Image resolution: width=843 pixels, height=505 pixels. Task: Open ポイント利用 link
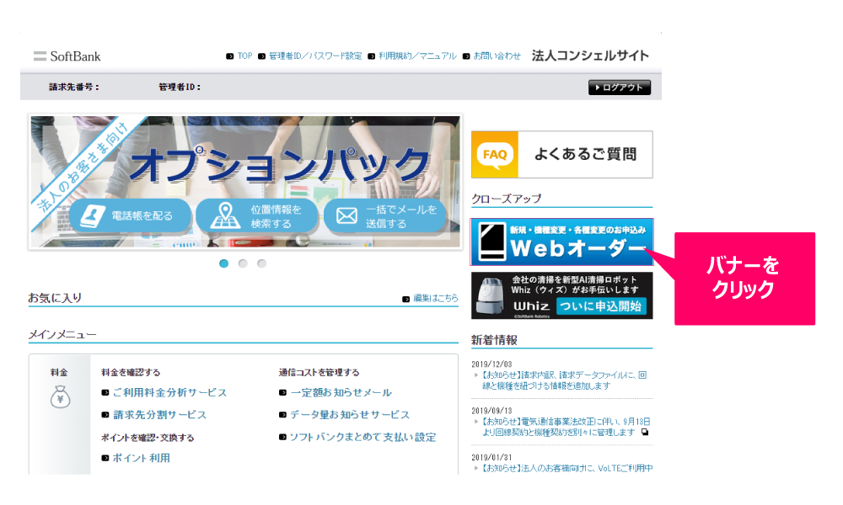[x=142, y=459]
